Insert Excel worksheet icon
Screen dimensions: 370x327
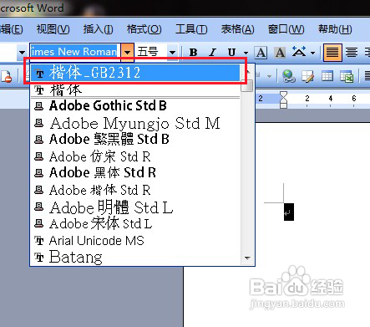[x=347, y=76]
